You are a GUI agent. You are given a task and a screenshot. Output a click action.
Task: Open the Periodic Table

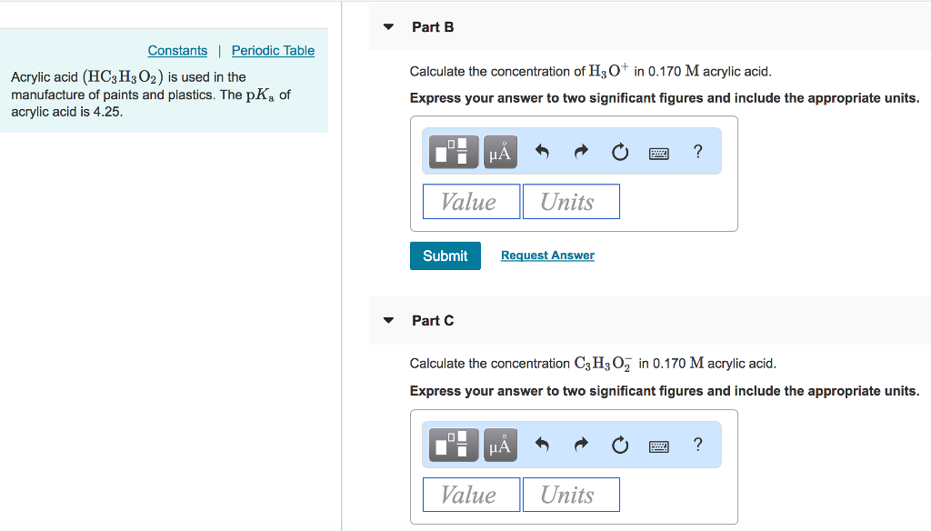point(273,50)
